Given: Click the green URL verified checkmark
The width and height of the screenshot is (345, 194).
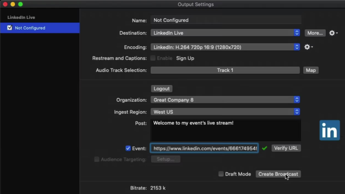Looking at the screenshot, I should 265,148.
